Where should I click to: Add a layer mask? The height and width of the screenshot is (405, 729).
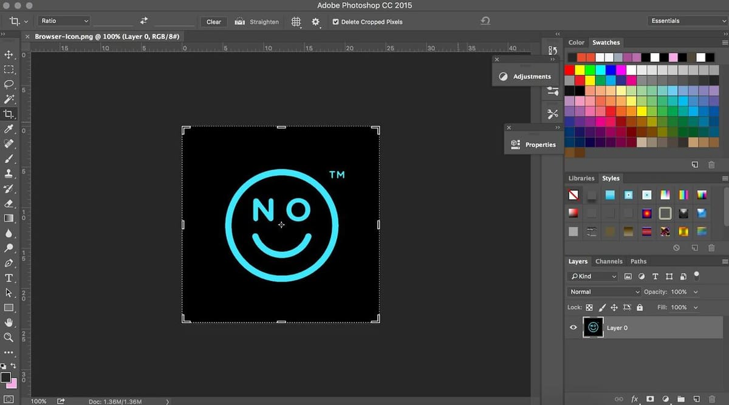(649, 399)
